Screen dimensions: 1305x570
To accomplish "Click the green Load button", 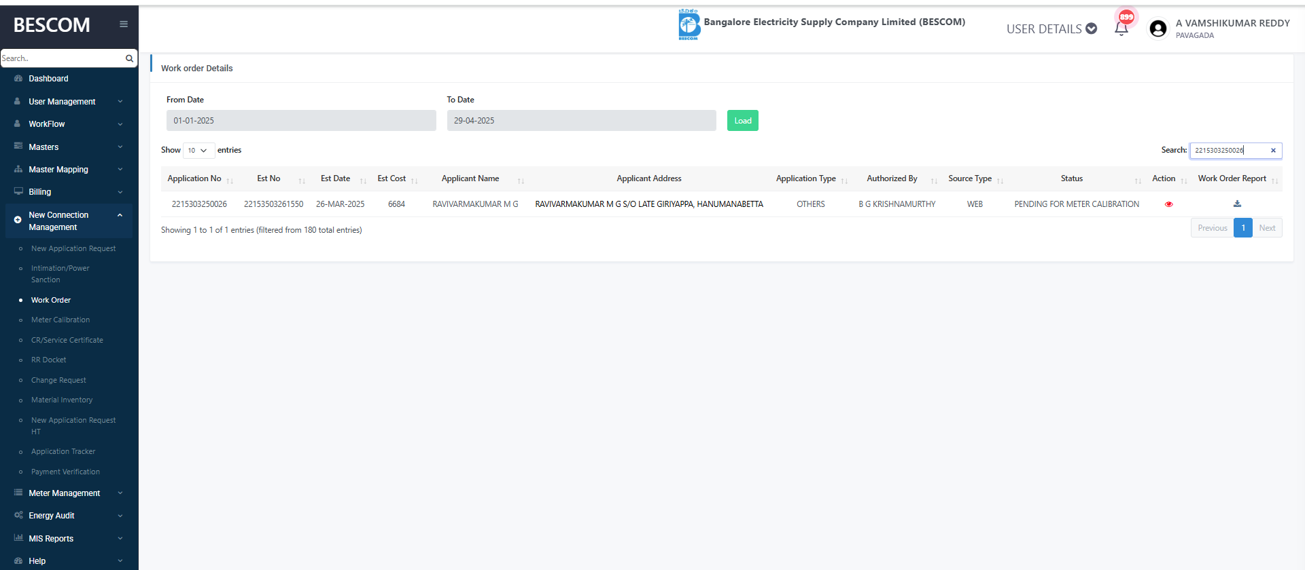I will click(x=743, y=121).
